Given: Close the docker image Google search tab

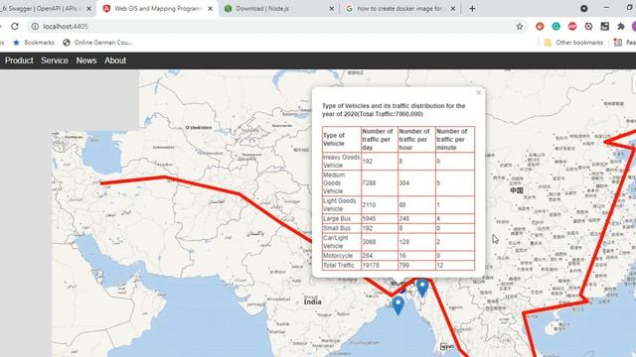Looking at the screenshot, I should click(x=453, y=9).
